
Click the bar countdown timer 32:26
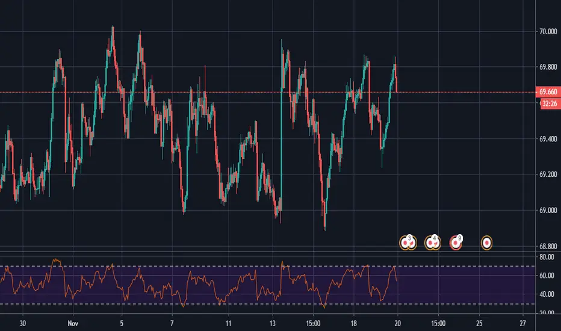[x=549, y=104]
